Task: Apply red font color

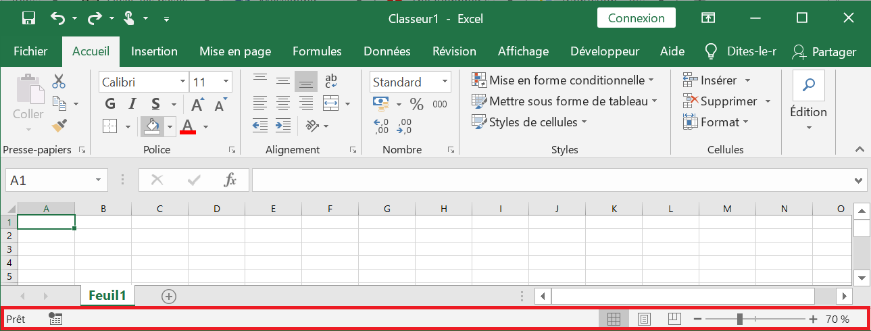Action: pos(188,126)
